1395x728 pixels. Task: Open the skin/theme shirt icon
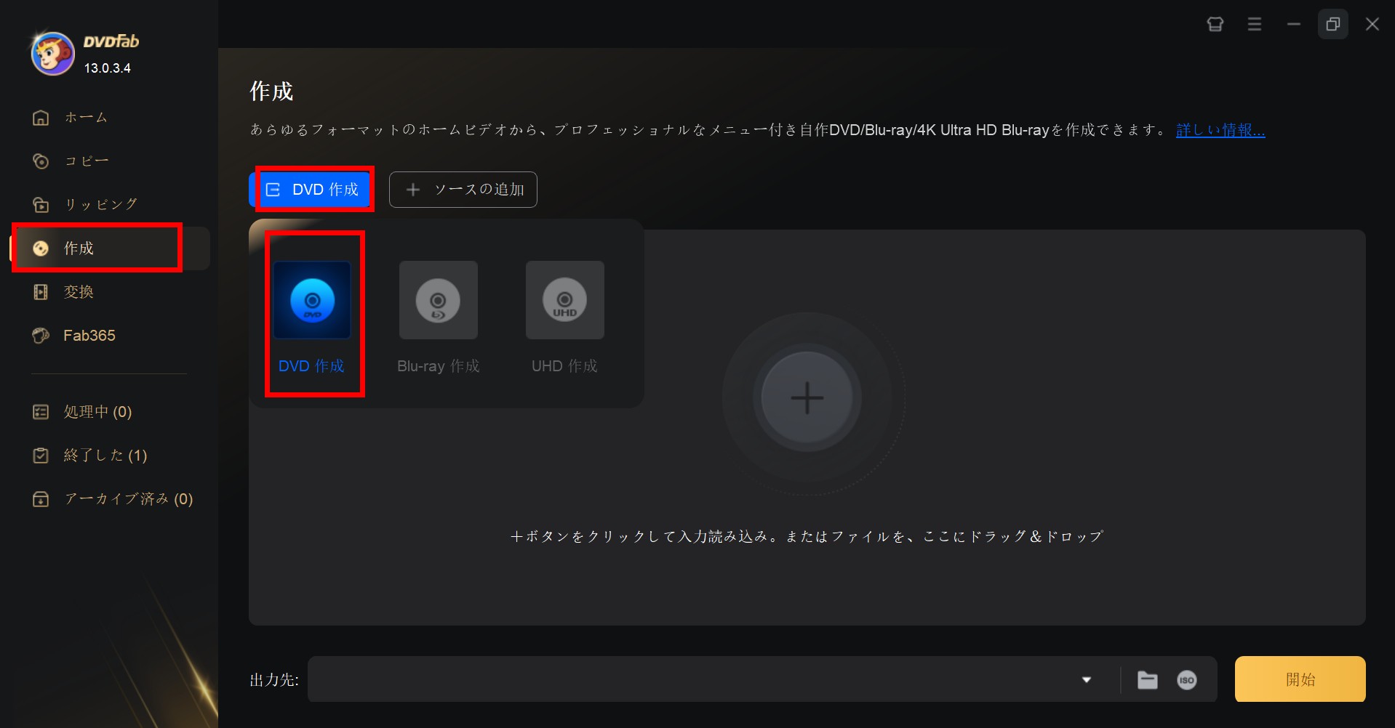tap(1215, 24)
